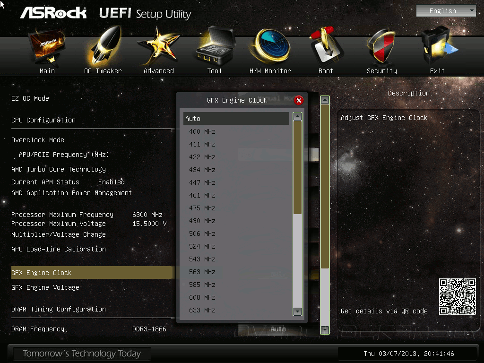This screenshot has height=363, width=484.
Task: Go to the Boot tab label
Action: pos(326,71)
